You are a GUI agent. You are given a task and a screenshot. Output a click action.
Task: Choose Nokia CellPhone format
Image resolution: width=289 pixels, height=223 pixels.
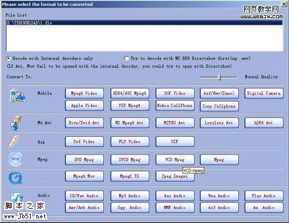click(175, 106)
